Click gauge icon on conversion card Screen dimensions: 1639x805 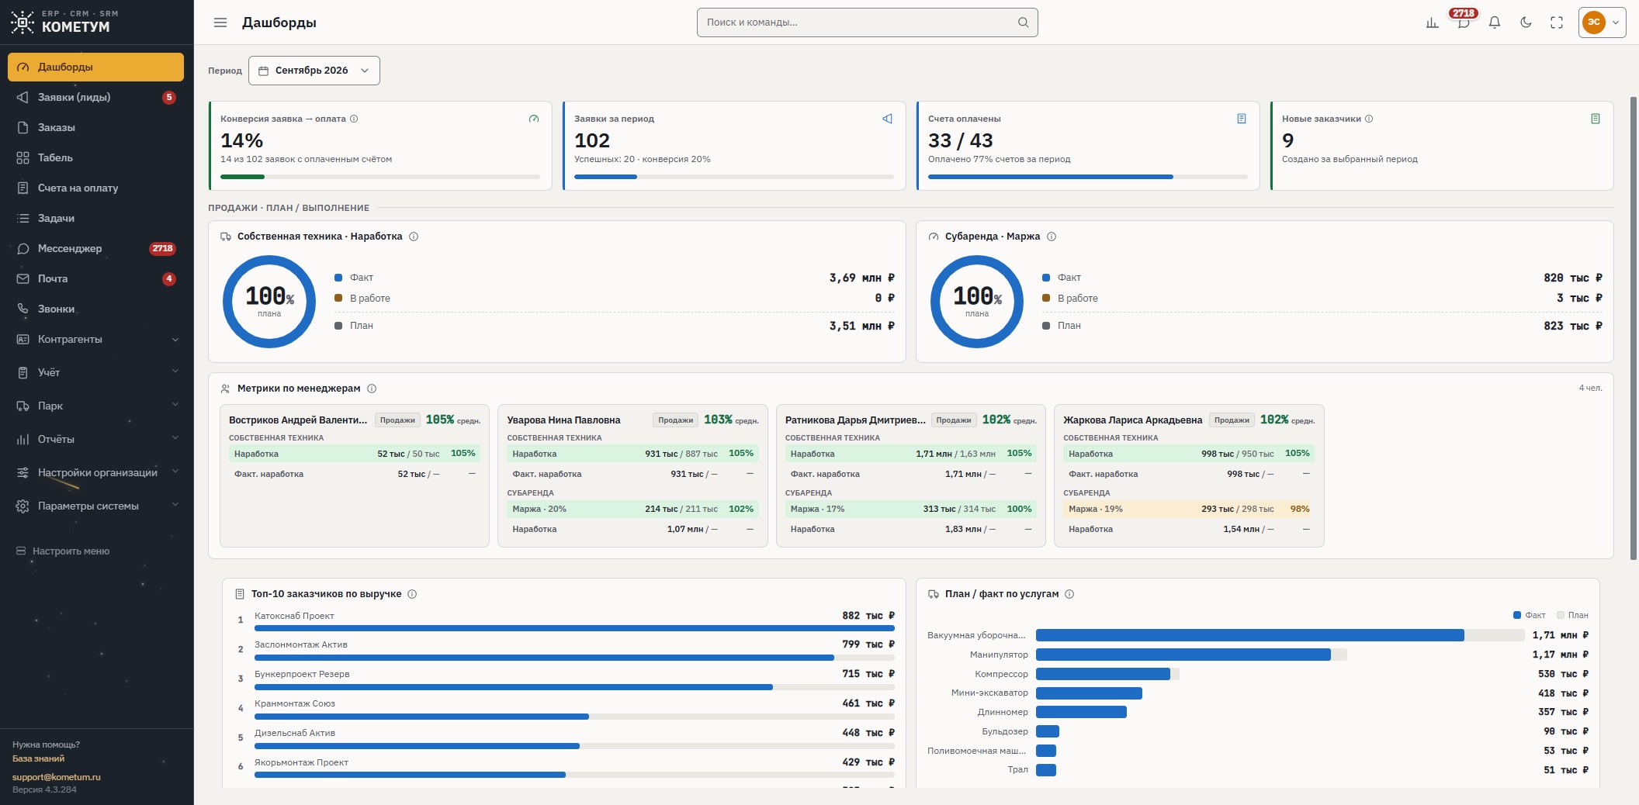click(533, 119)
